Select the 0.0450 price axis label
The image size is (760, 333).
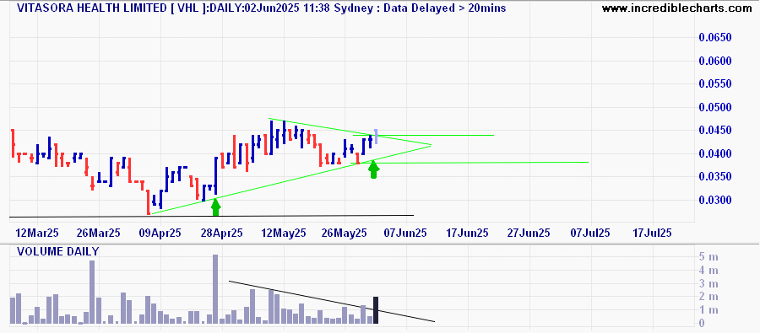pos(715,131)
